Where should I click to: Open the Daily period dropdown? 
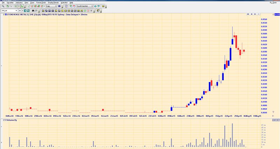tap(51, 6)
